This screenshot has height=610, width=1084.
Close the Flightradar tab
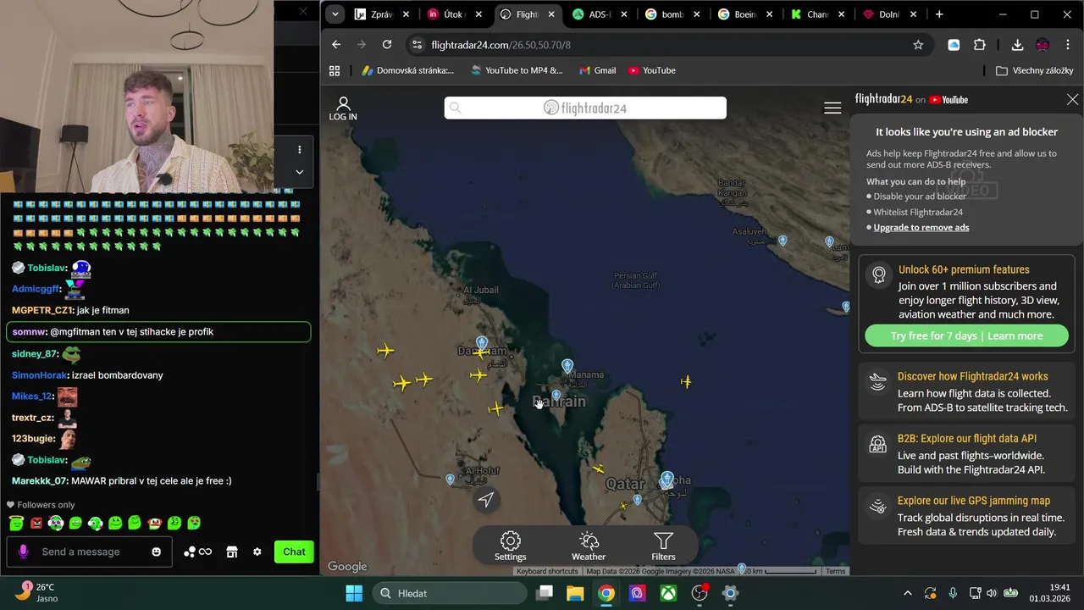tap(551, 14)
